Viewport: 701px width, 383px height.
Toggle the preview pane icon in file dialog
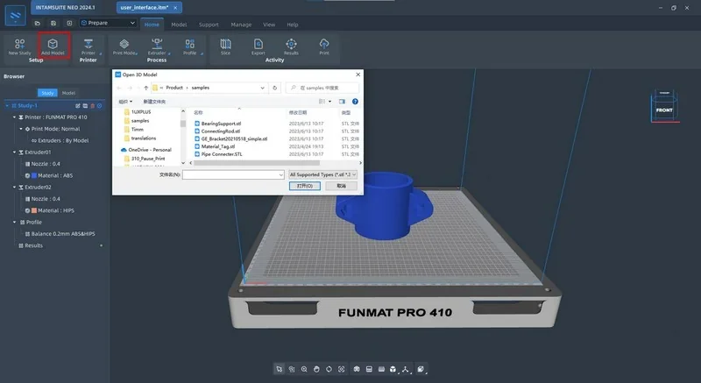[342, 102]
